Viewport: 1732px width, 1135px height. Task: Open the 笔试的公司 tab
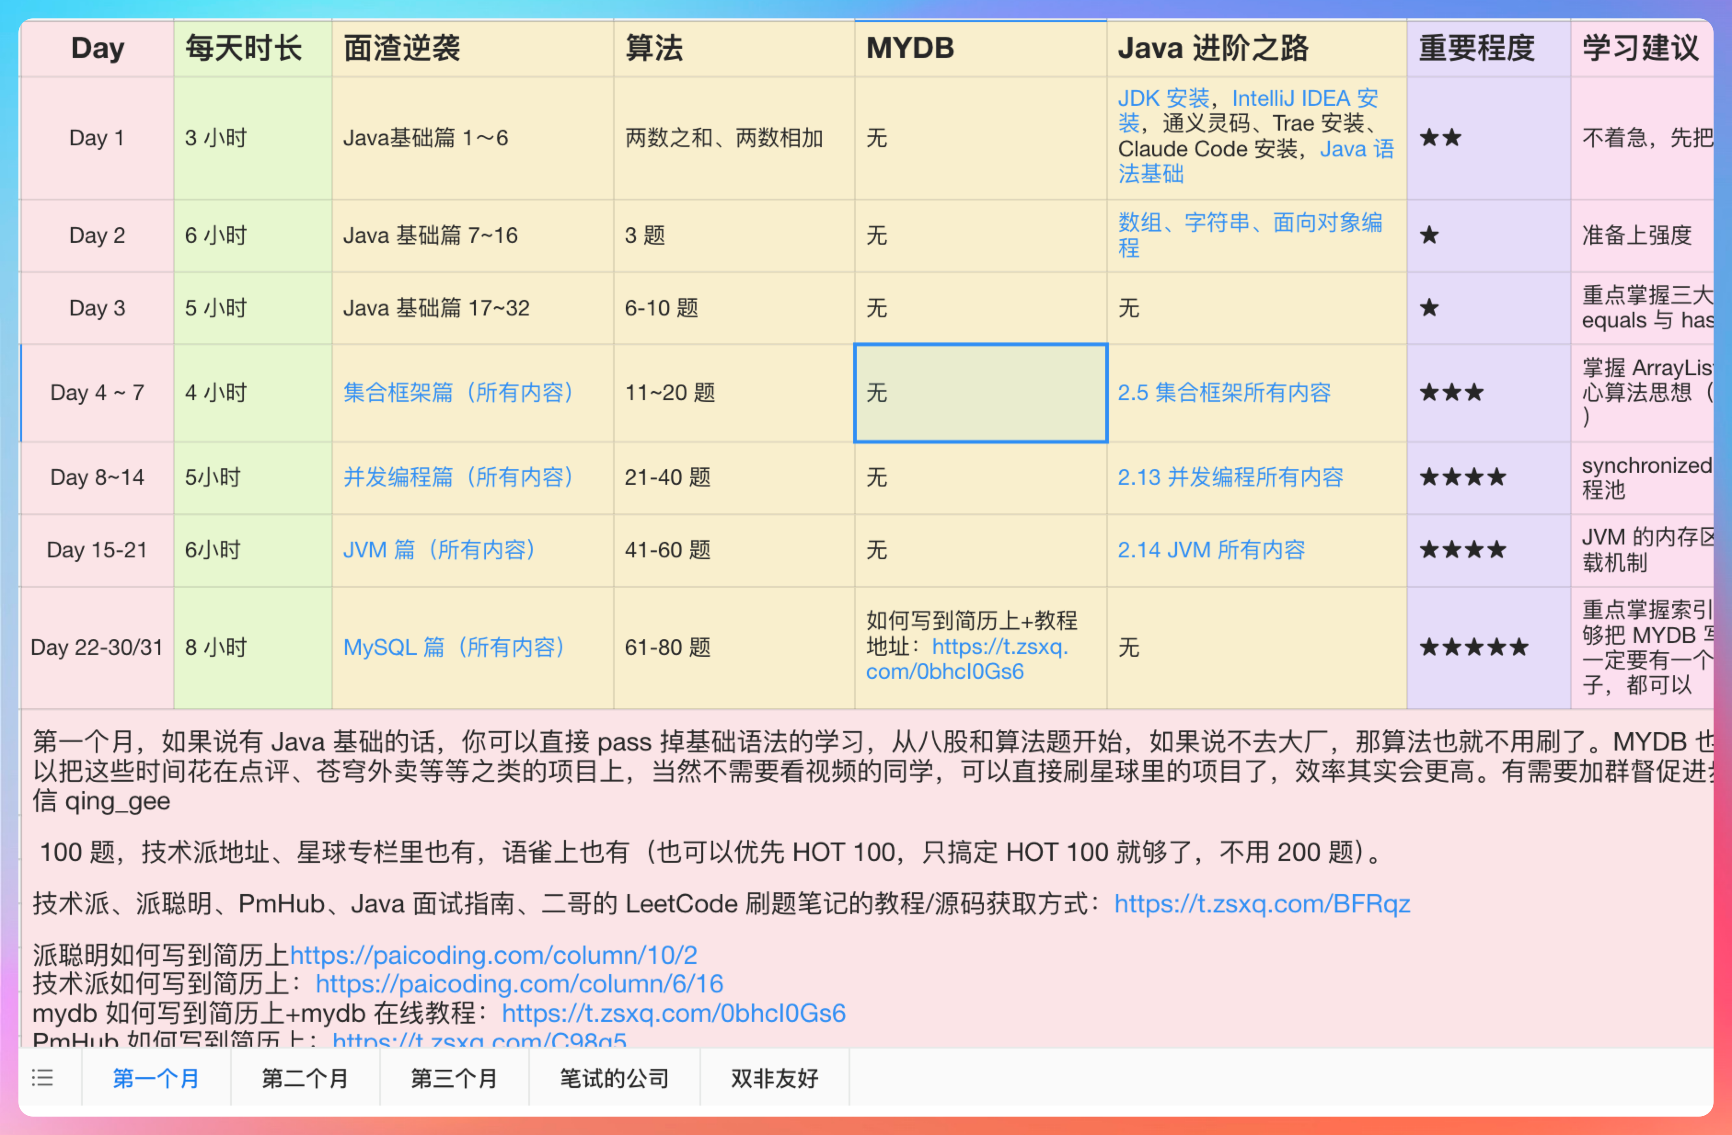tap(613, 1079)
